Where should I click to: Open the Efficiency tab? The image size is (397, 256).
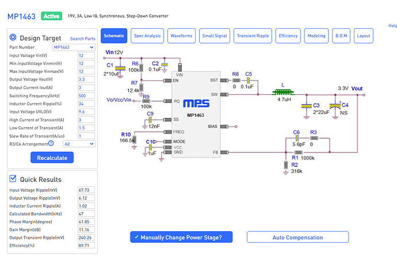pos(288,36)
